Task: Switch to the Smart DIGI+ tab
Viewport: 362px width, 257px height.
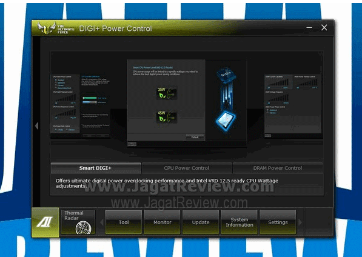Action: click(96, 168)
